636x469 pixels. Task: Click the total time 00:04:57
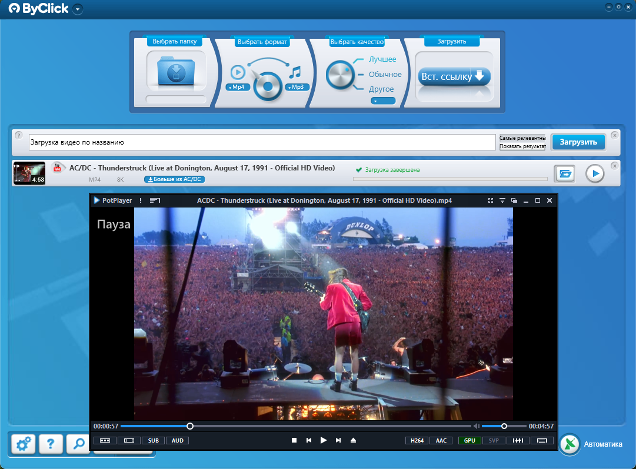tap(541, 426)
